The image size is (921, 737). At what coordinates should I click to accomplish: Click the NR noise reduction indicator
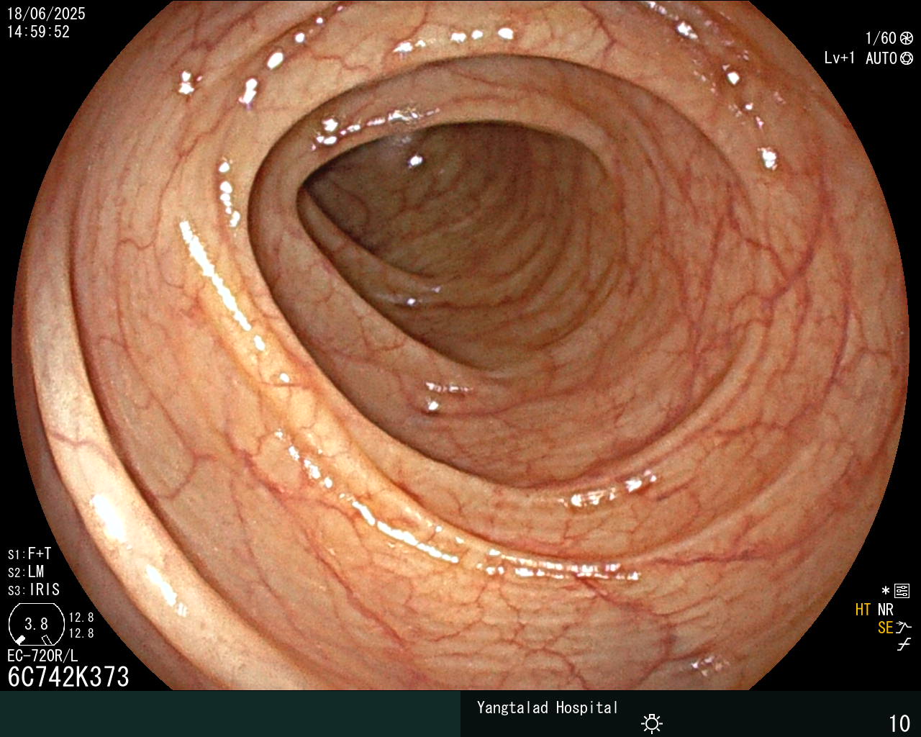886,610
